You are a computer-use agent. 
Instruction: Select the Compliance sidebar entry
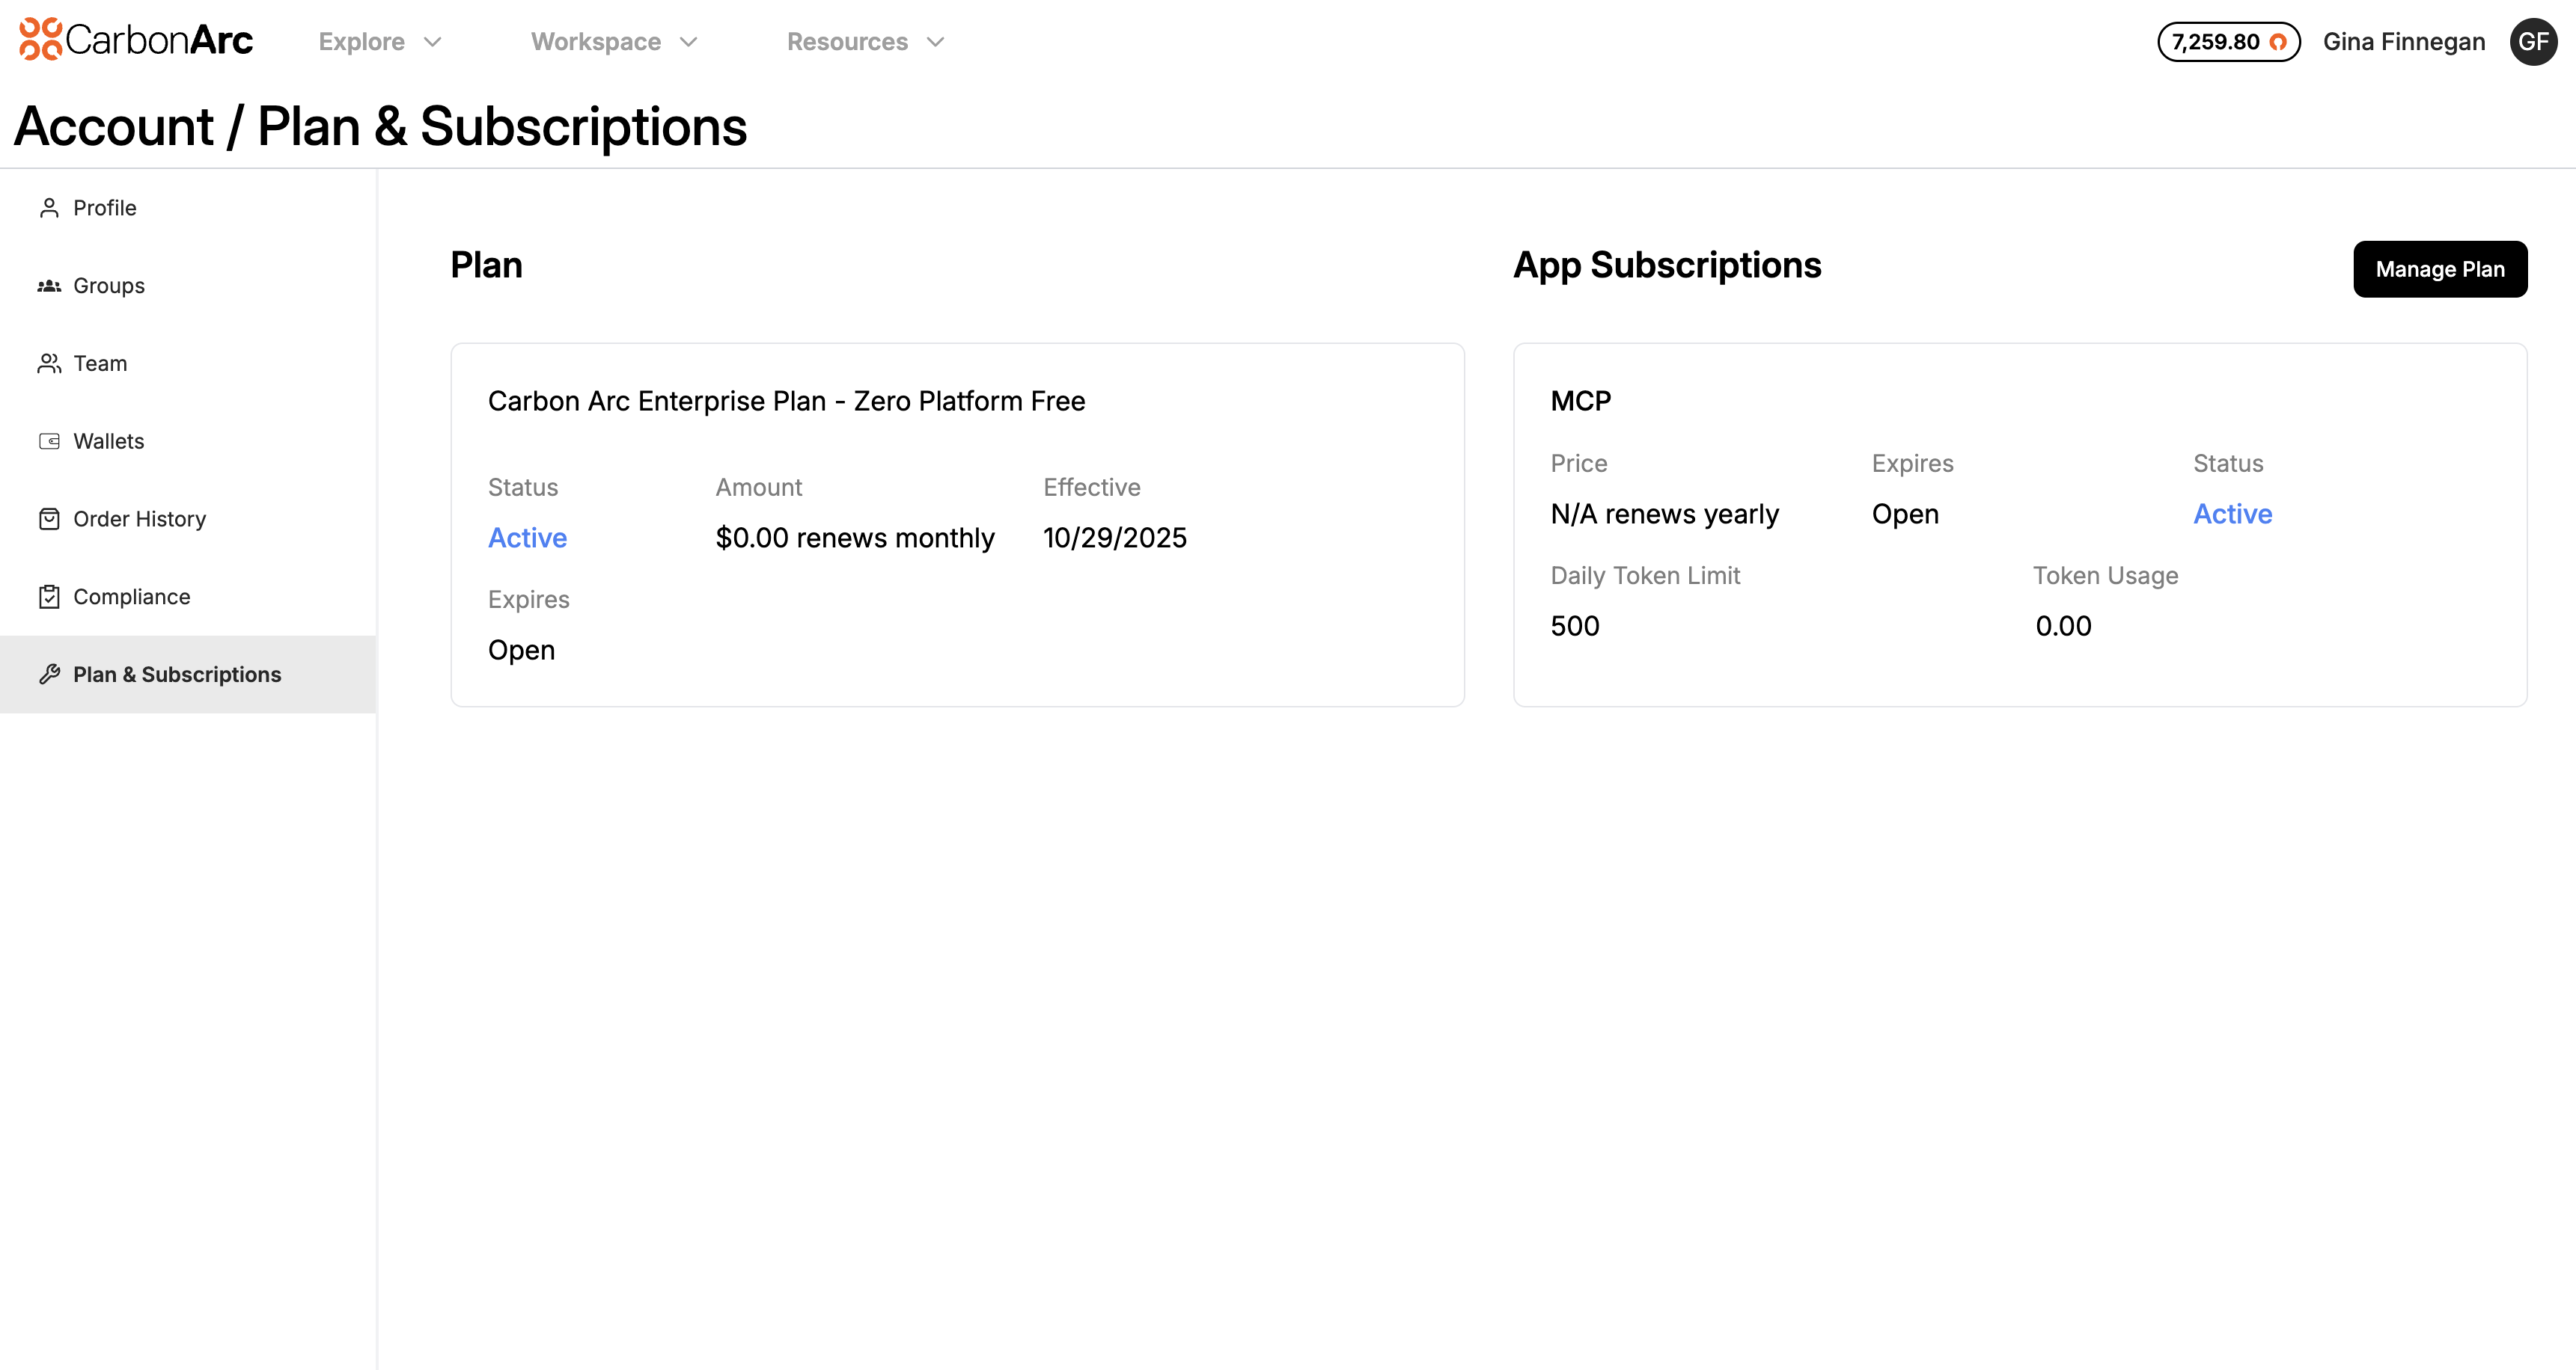pyautogui.click(x=132, y=595)
